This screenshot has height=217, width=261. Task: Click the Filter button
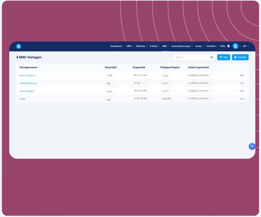[x=224, y=57]
